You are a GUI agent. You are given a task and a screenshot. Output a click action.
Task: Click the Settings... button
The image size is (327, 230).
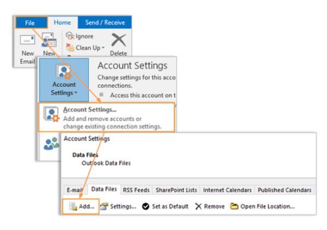(x=118, y=206)
